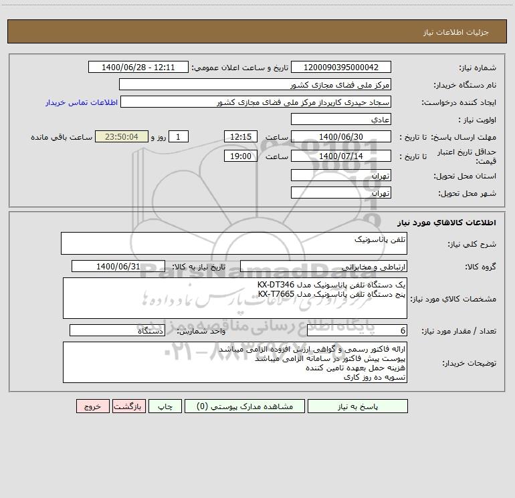The image size is (515, 498).
Task: Click the 'اطلاعات کالاهای مورد نیاز' section heading
Action: pyautogui.click(x=447, y=223)
